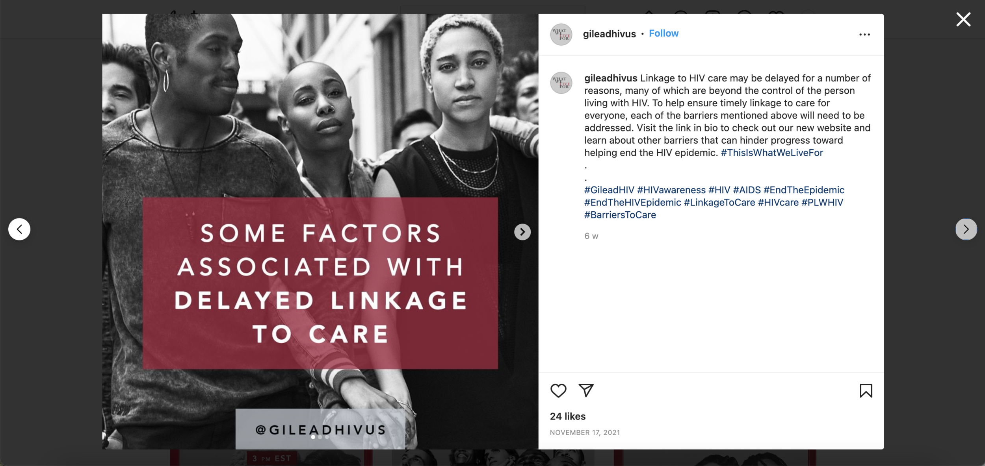Save the post with the bookmark icon
Image resolution: width=985 pixels, height=466 pixels.
pos(866,391)
